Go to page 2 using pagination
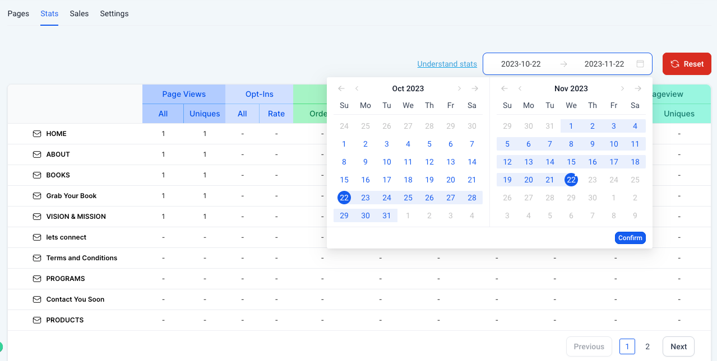The height and width of the screenshot is (361, 717). tap(647, 346)
